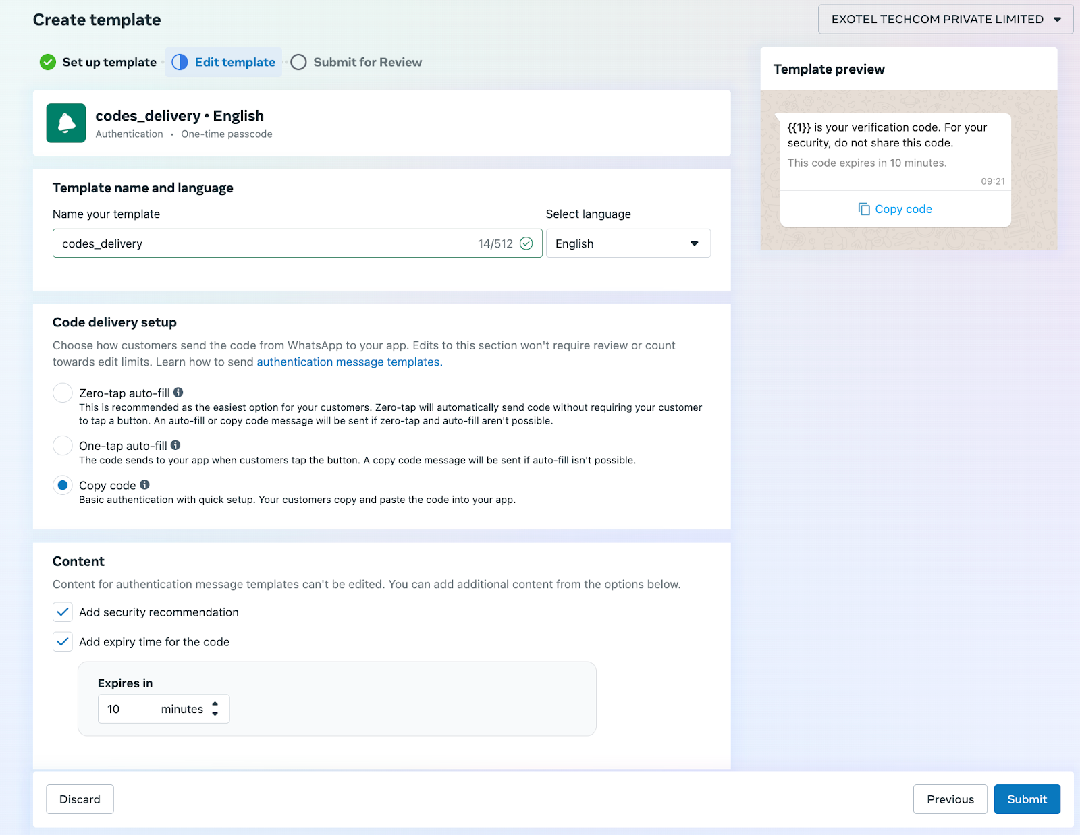Open the Select language dropdown
Screen dimensions: 1080x835
[628, 243]
